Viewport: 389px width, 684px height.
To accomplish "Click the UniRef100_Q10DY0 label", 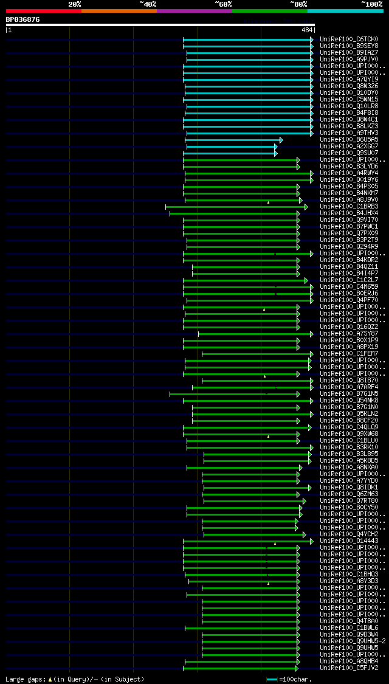I will tap(349, 93).
